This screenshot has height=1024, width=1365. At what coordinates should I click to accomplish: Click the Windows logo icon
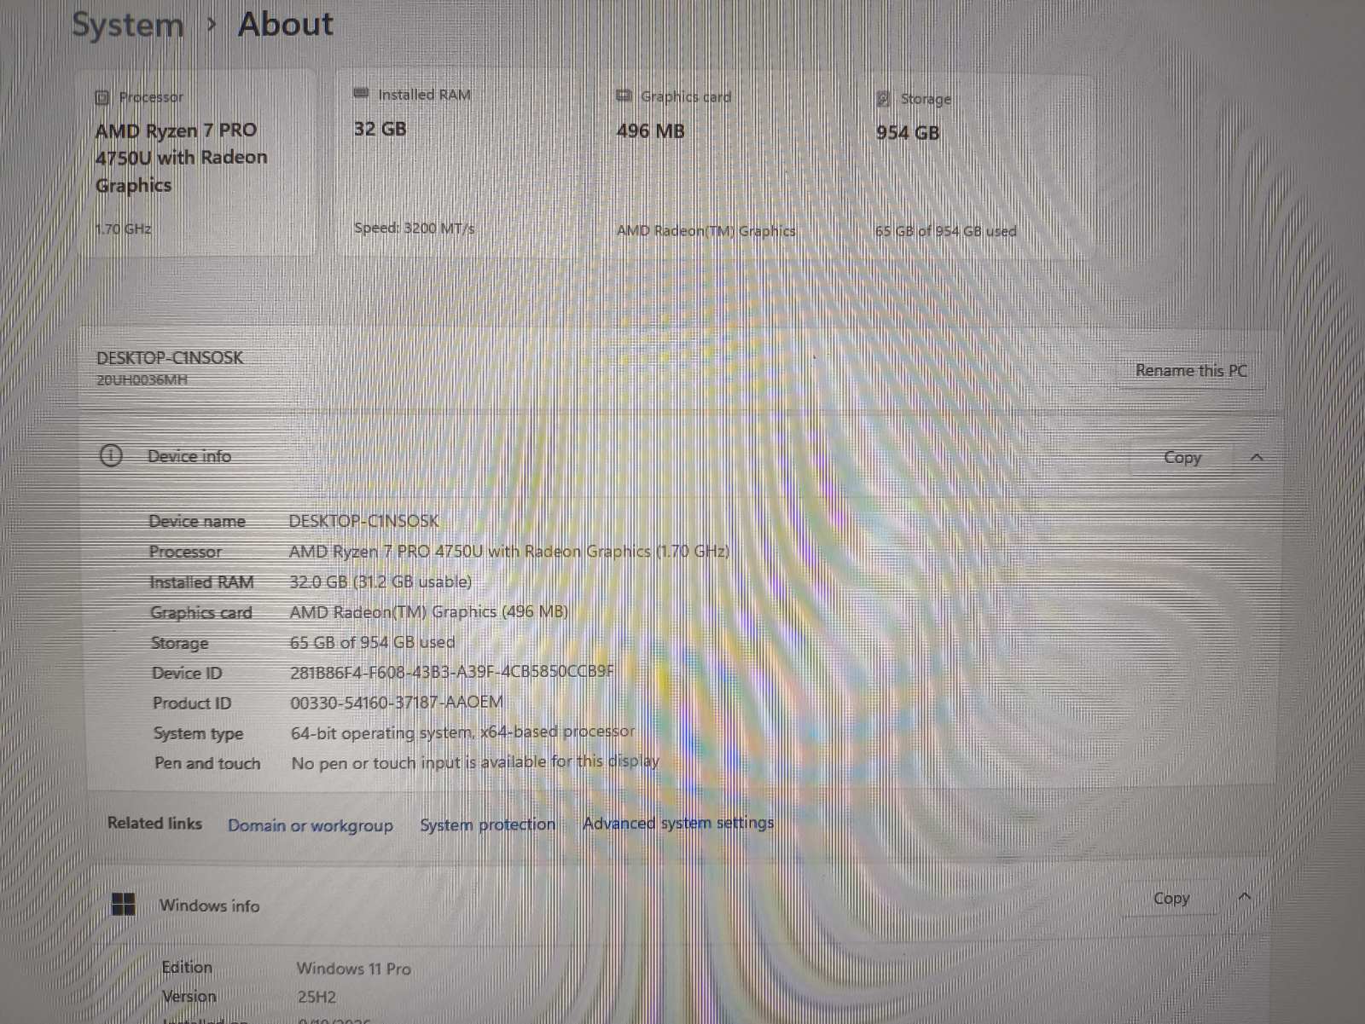point(124,905)
